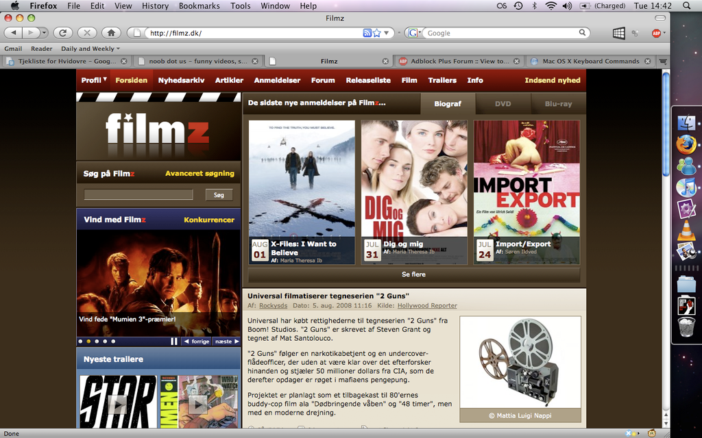Viewport: 702px width, 438px height.
Task: Click the Søg search button
Action: click(x=219, y=195)
